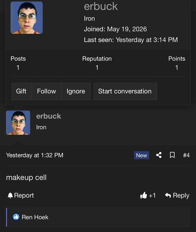Click the post number #4 permalink
Image resolution: width=196 pixels, height=232 pixels.
pos(187,155)
